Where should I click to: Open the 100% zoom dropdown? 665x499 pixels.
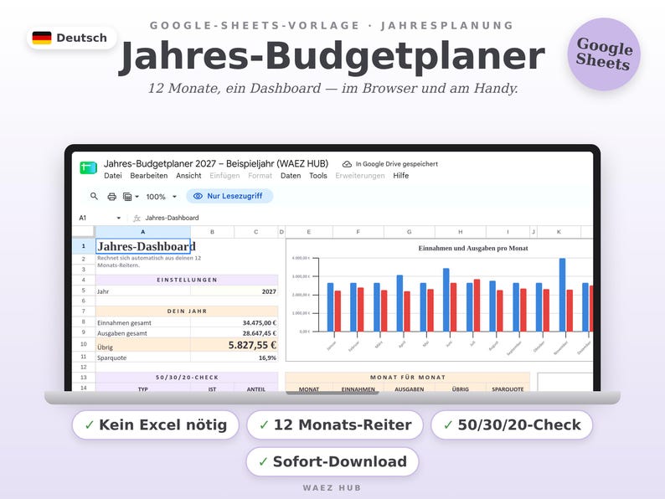point(161,197)
